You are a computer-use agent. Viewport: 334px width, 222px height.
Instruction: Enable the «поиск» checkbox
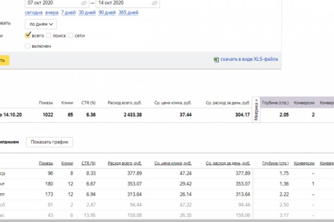click(x=49, y=35)
